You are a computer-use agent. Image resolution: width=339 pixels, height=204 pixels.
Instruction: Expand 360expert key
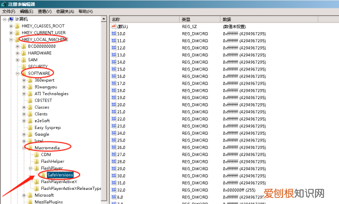24,80
